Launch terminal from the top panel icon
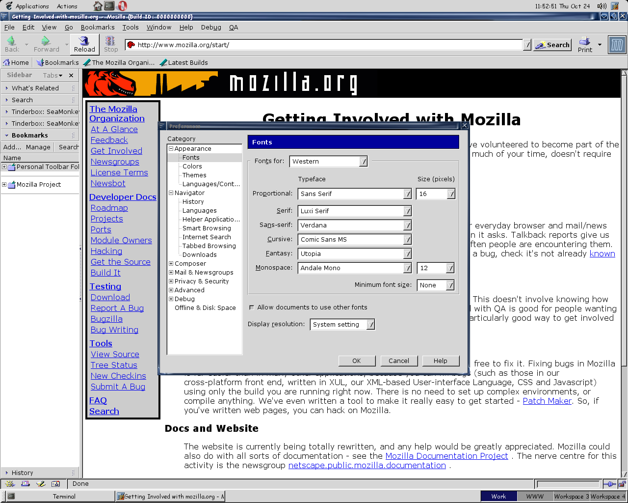This screenshot has width=628, height=503. point(109,6)
